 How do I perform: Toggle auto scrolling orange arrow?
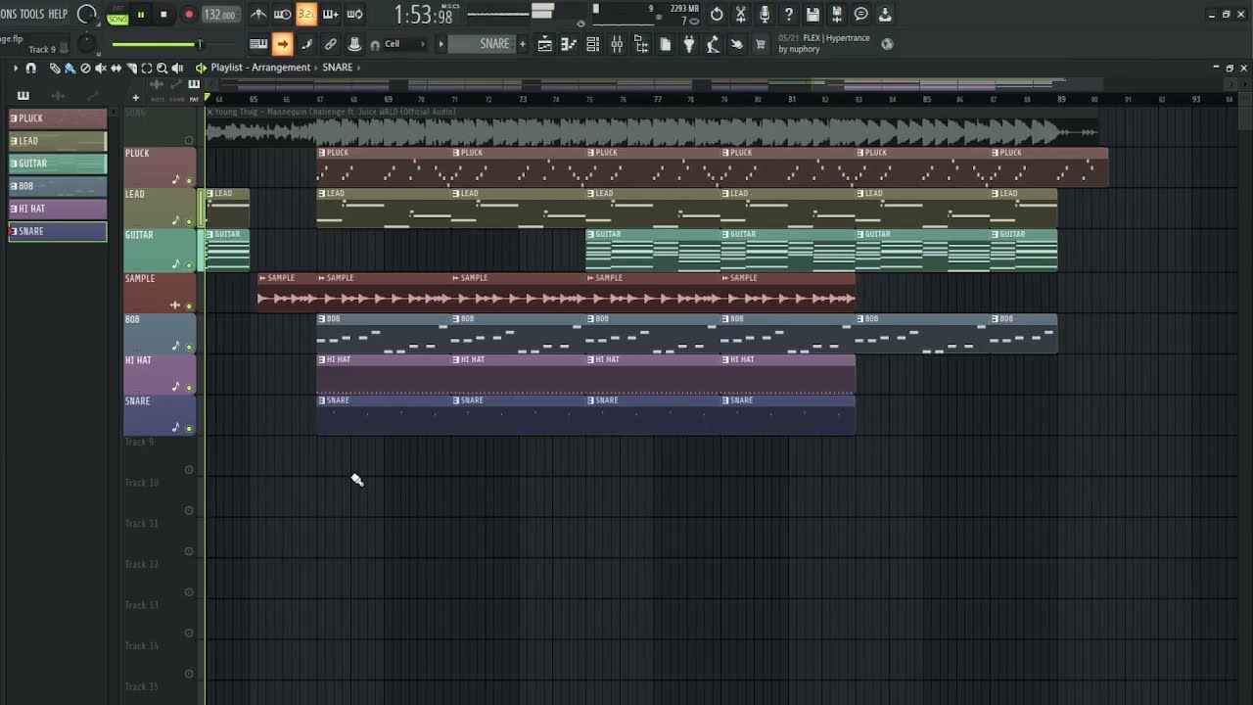click(283, 44)
